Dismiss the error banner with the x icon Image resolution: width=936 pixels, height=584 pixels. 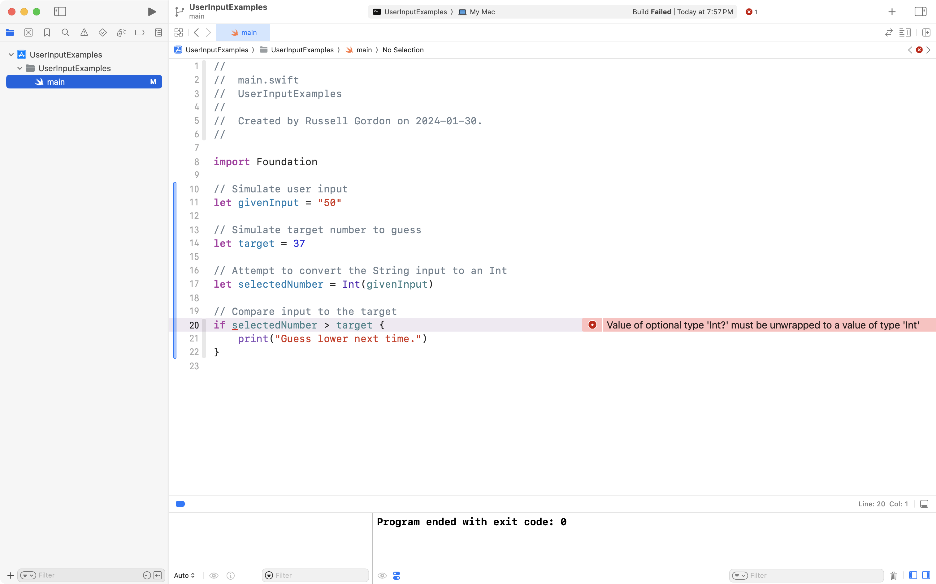click(x=919, y=50)
